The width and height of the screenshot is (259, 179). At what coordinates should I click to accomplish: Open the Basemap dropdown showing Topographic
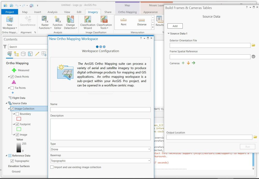tap(100, 161)
